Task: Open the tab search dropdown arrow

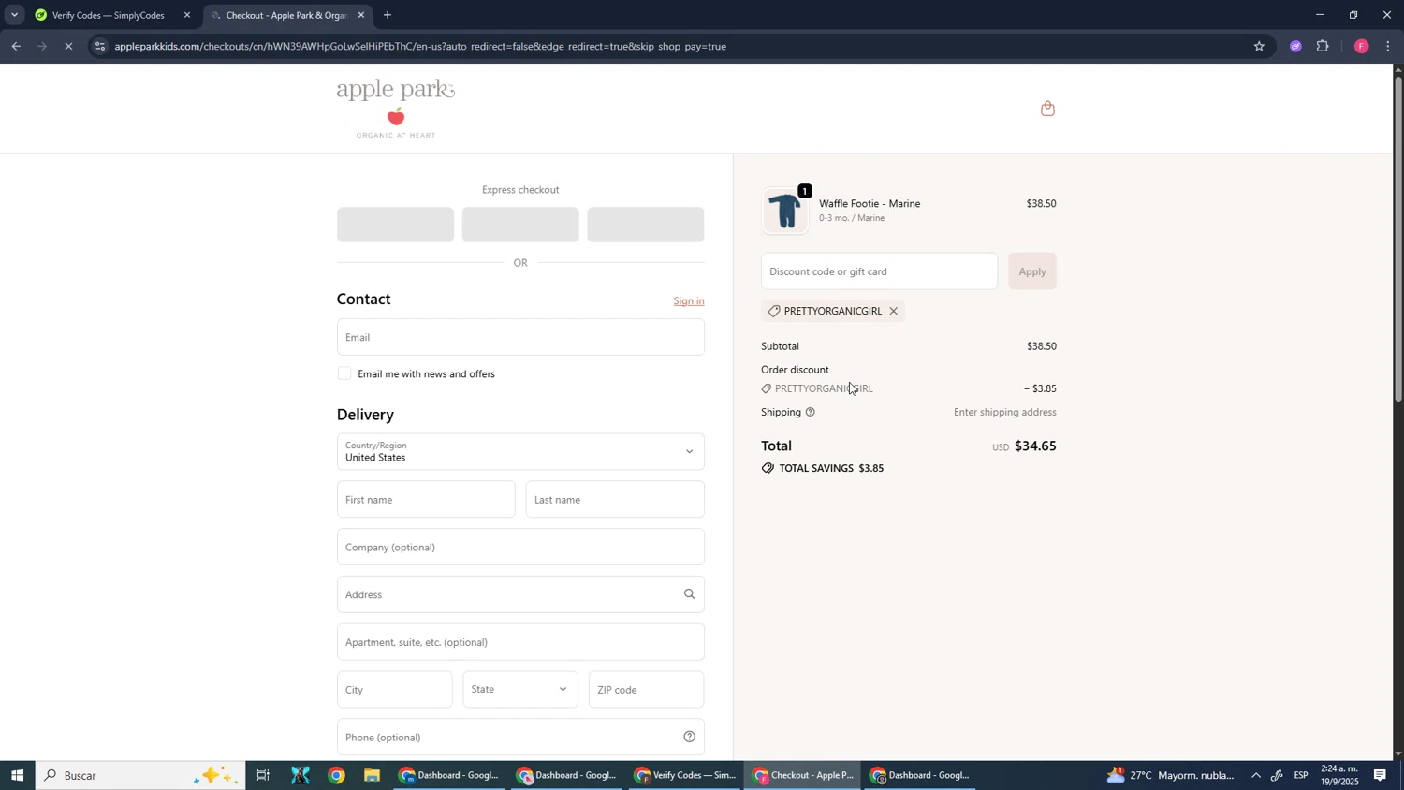Action: [14, 15]
